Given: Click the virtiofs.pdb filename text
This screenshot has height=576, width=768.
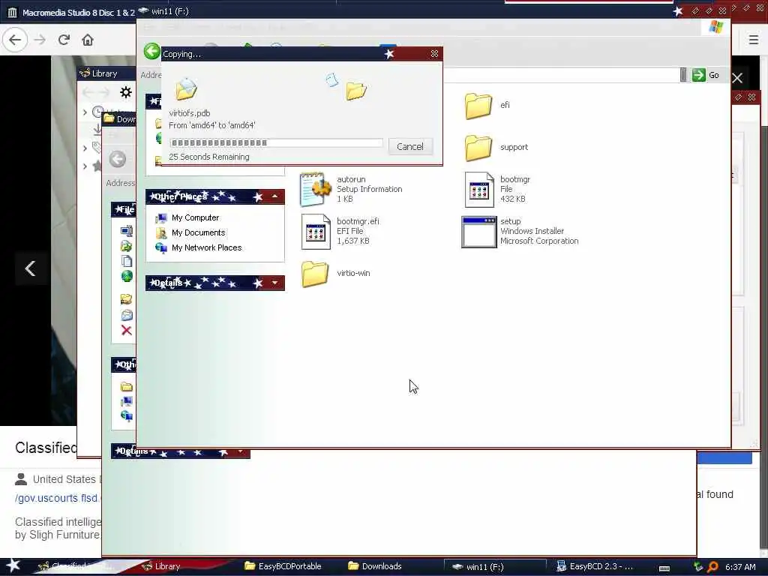Looking at the screenshot, I should (190, 113).
